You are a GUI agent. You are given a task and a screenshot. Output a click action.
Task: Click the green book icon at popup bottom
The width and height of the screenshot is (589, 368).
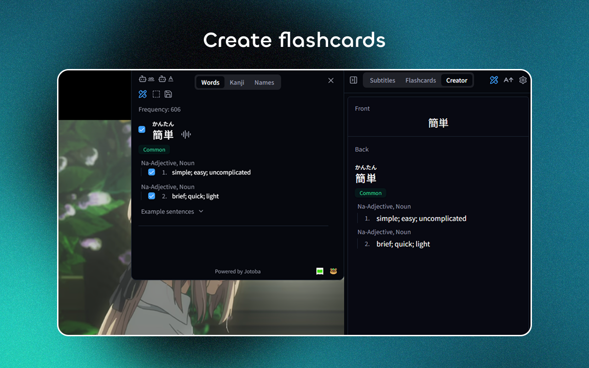tap(320, 271)
